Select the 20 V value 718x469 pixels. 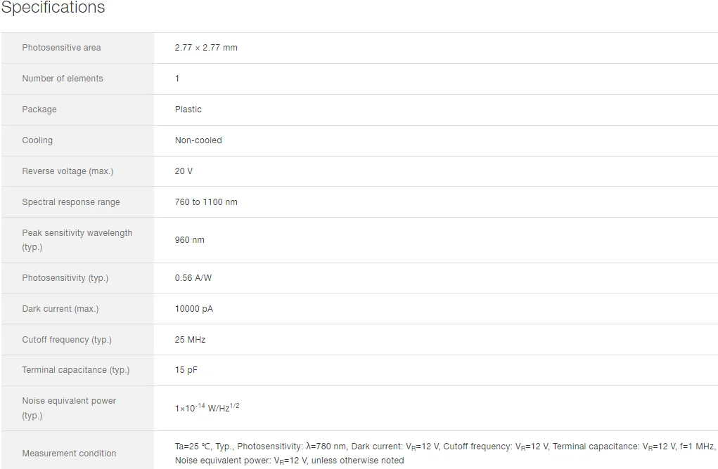click(184, 171)
